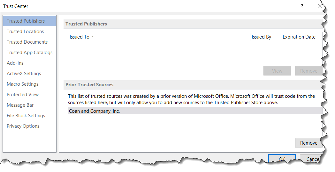Viewport: 335px width, 172px height.
Task: Open the Trusted Publishers category
Action: [29, 21]
